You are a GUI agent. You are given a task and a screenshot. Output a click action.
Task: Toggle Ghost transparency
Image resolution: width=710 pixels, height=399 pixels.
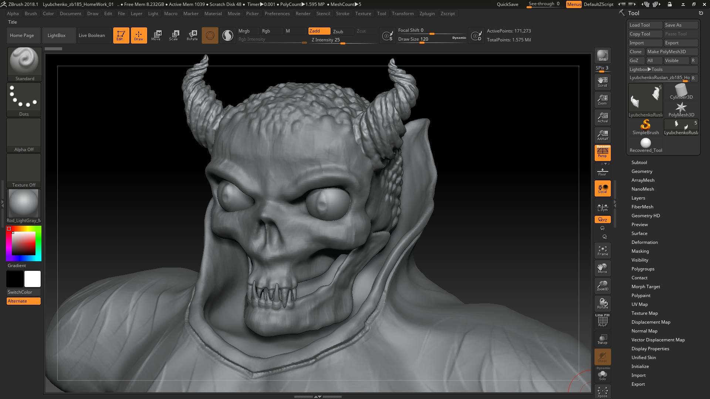tap(602, 357)
